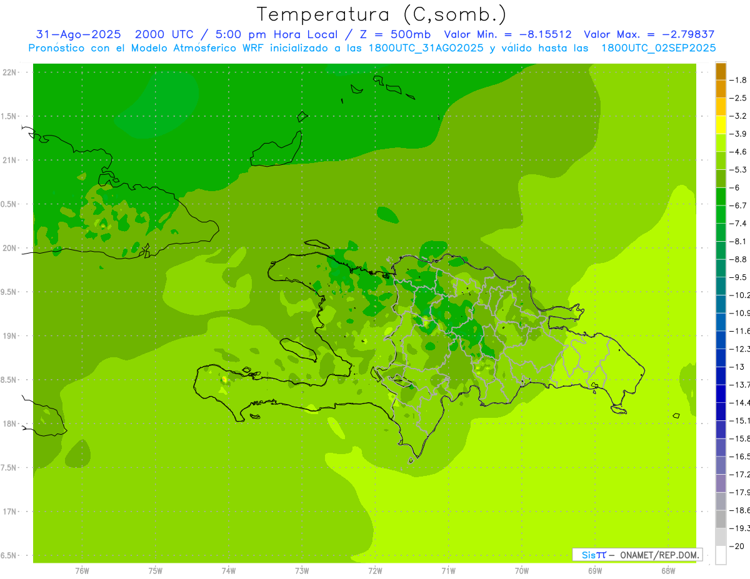
Task: Click the '69W' longitude label
Action: [595, 571]
